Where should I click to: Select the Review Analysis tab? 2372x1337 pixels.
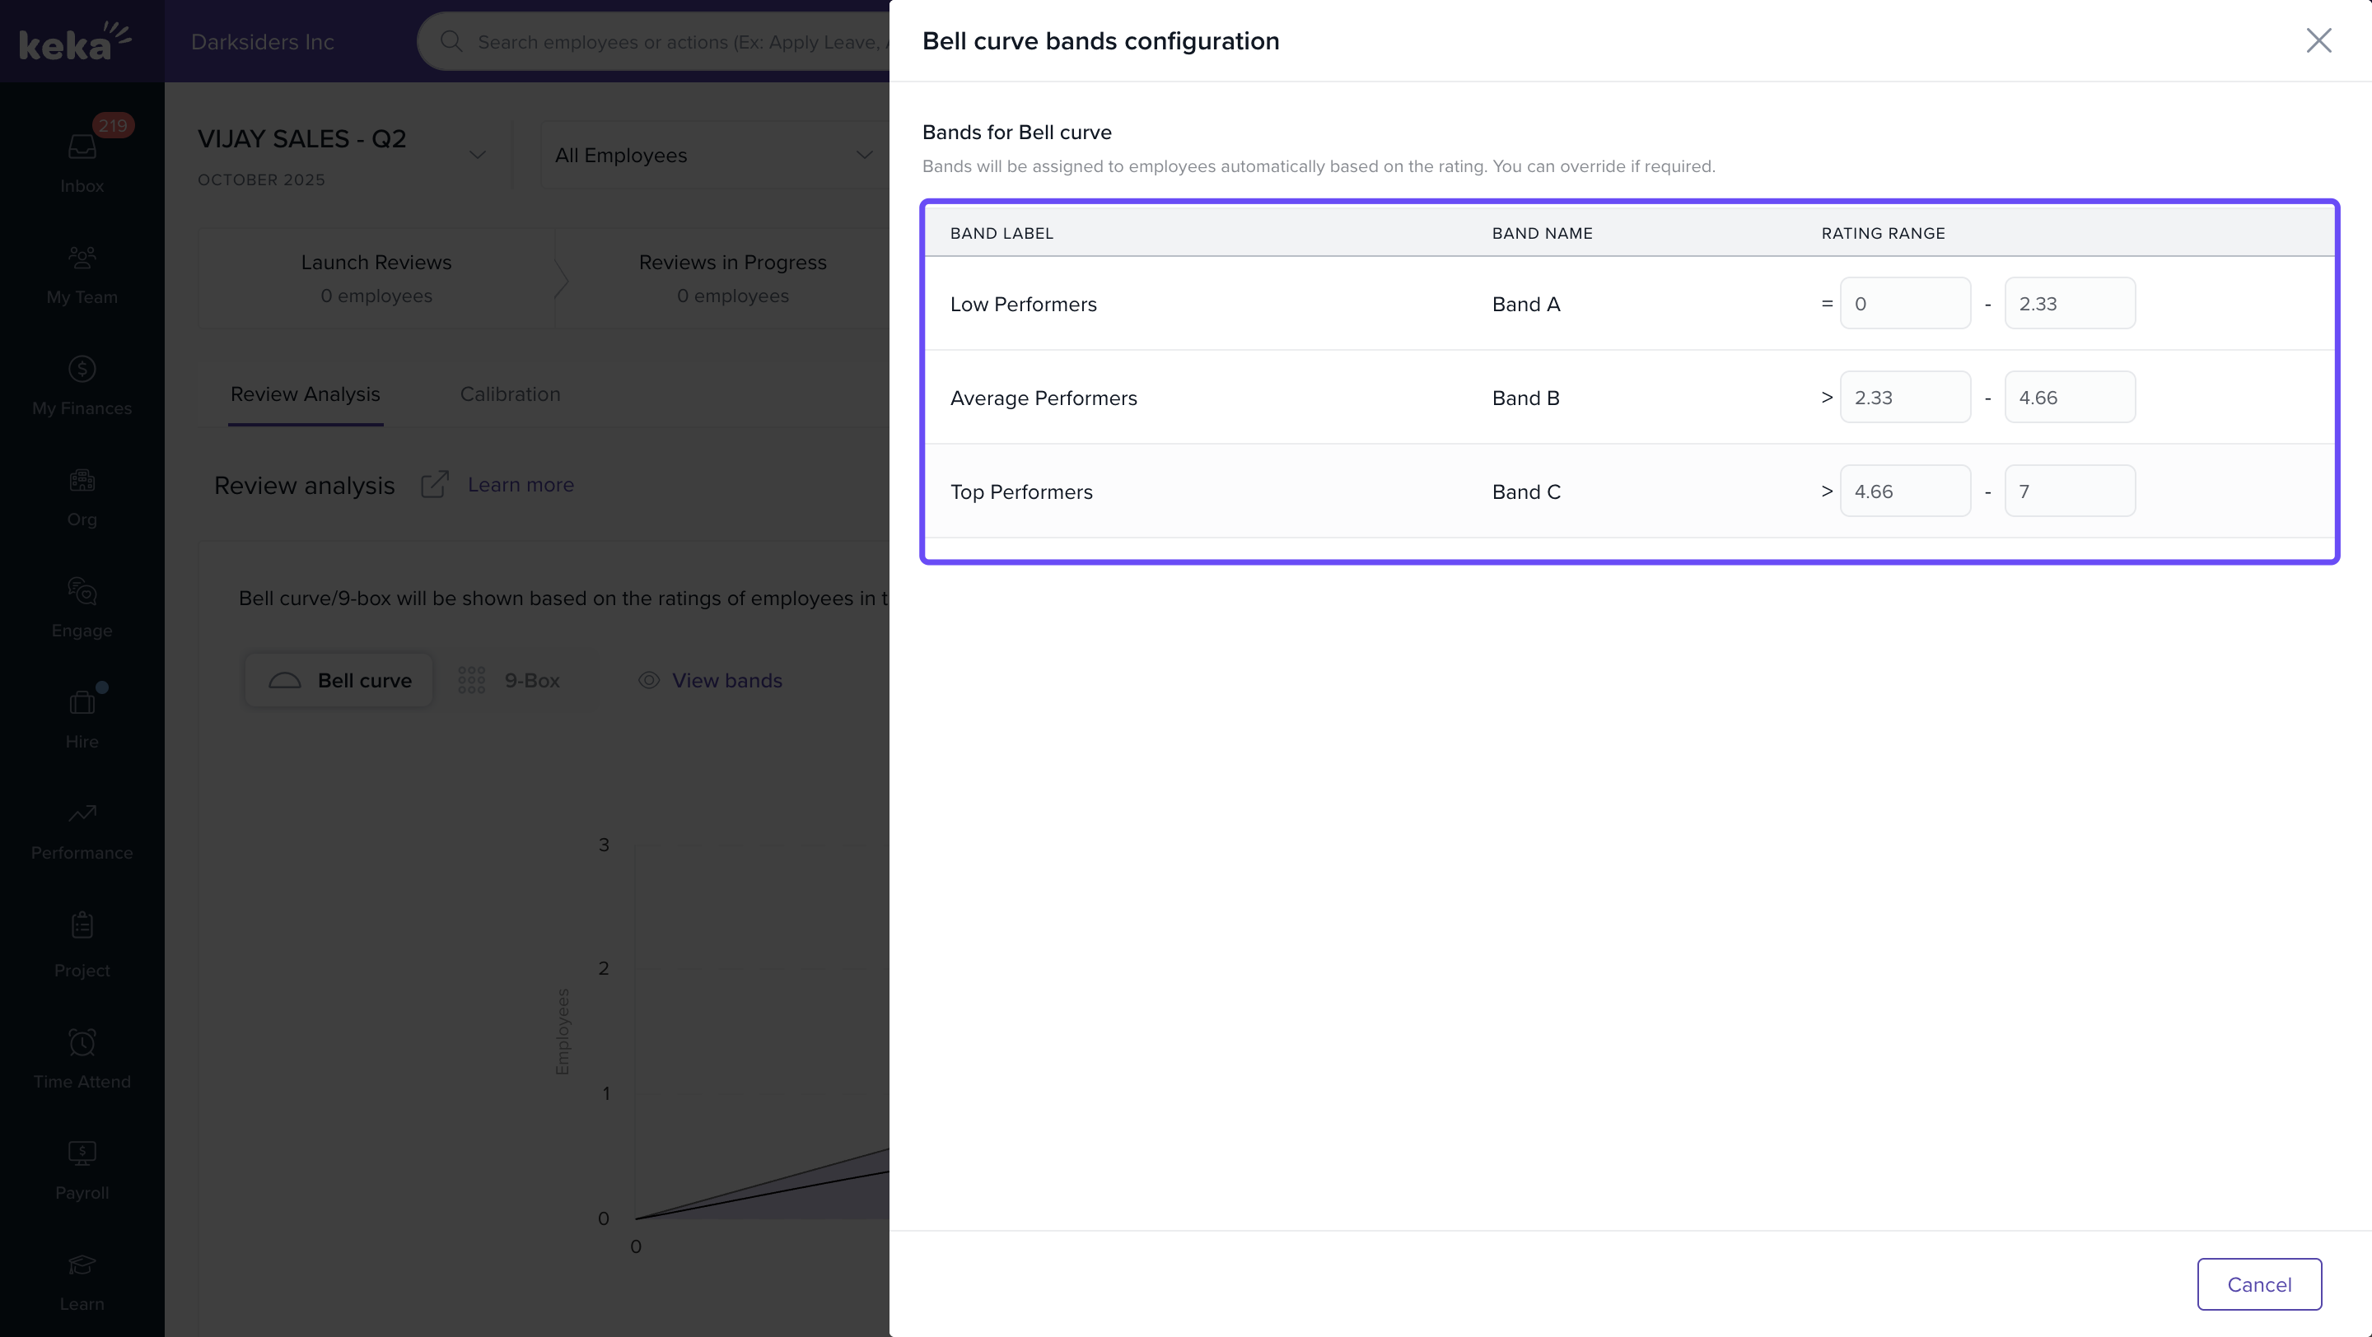point(305,394)
